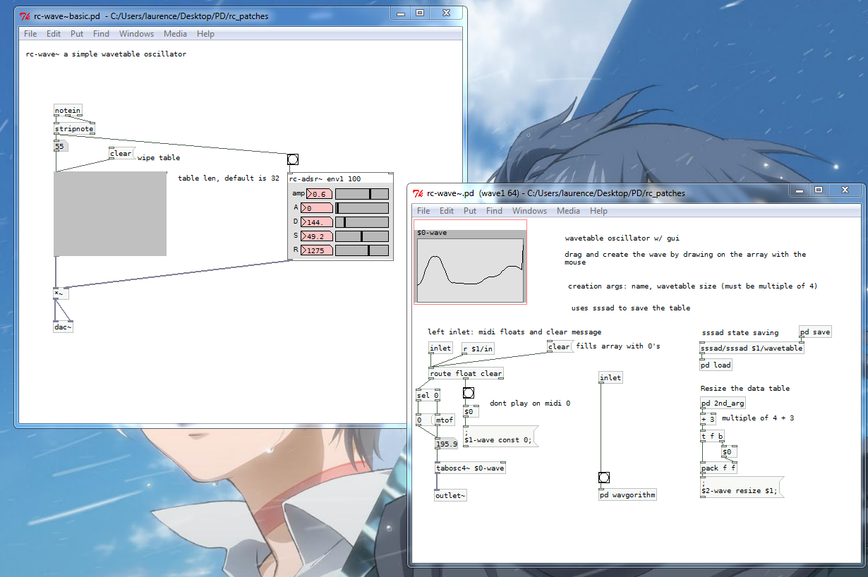Select the amp number box 0.6

[x=320, y=194]
